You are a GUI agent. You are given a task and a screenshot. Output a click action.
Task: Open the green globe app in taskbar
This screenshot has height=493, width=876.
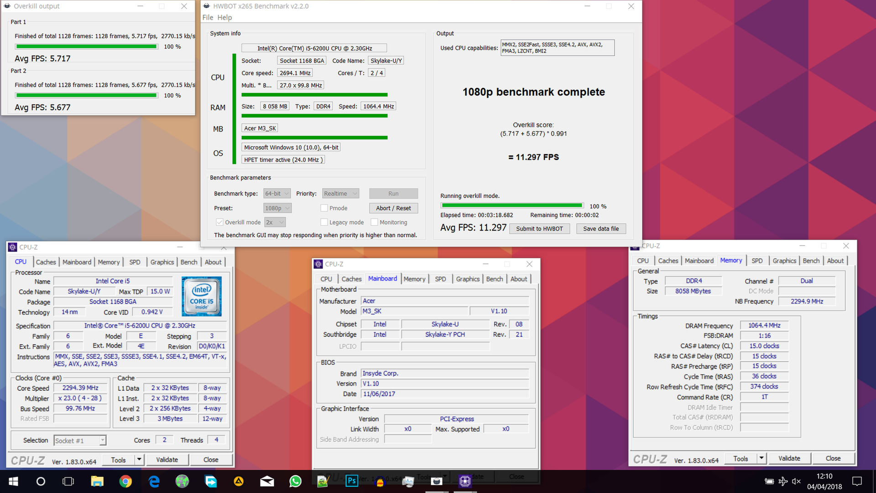click(182, 481)
